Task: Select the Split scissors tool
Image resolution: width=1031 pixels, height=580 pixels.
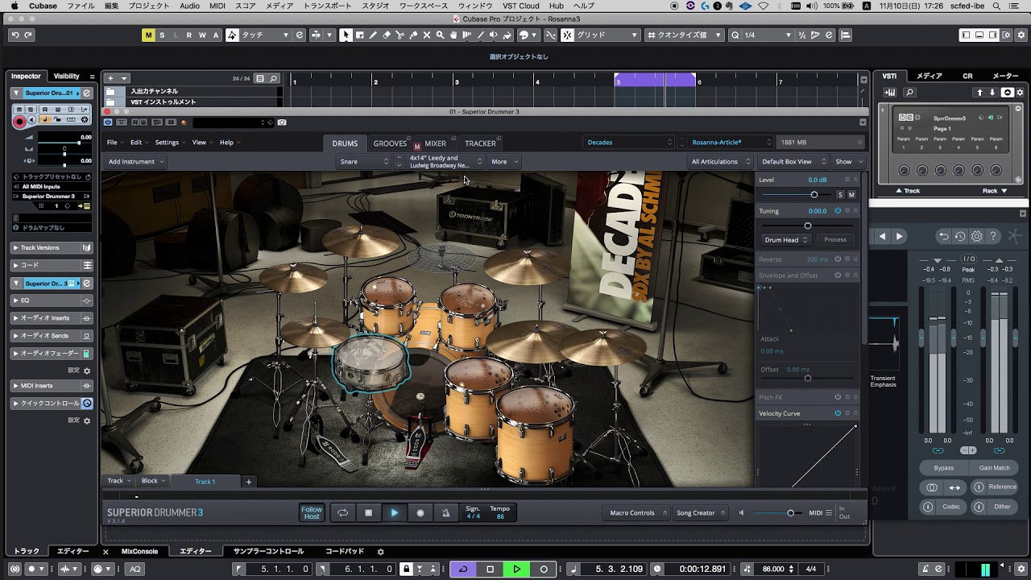Action: coord(400,35)
